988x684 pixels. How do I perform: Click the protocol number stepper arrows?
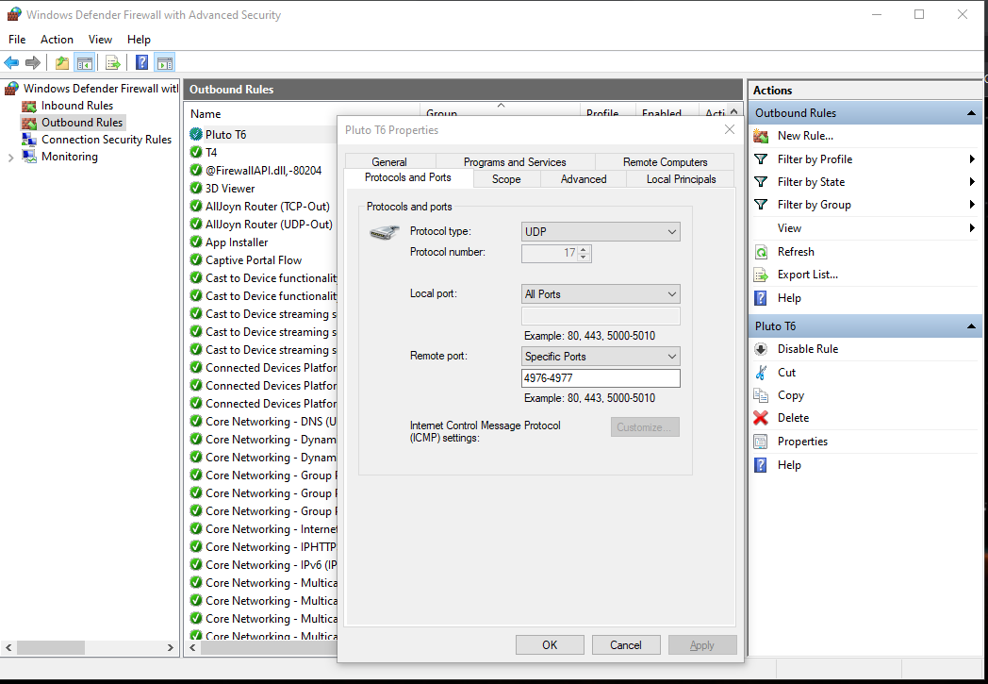pyautogui.click(x=584, y=254)
